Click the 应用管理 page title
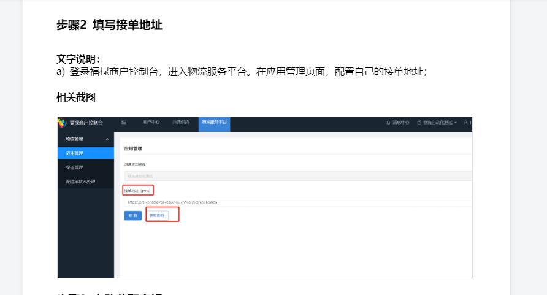 coord(133,148)
